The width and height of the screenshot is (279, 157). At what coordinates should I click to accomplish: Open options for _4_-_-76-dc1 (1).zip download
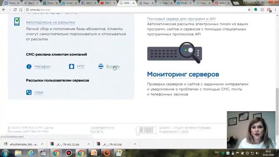[x=88, y=144]
